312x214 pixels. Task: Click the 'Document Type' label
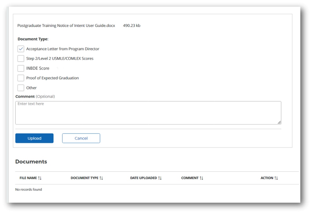[33, 39]
